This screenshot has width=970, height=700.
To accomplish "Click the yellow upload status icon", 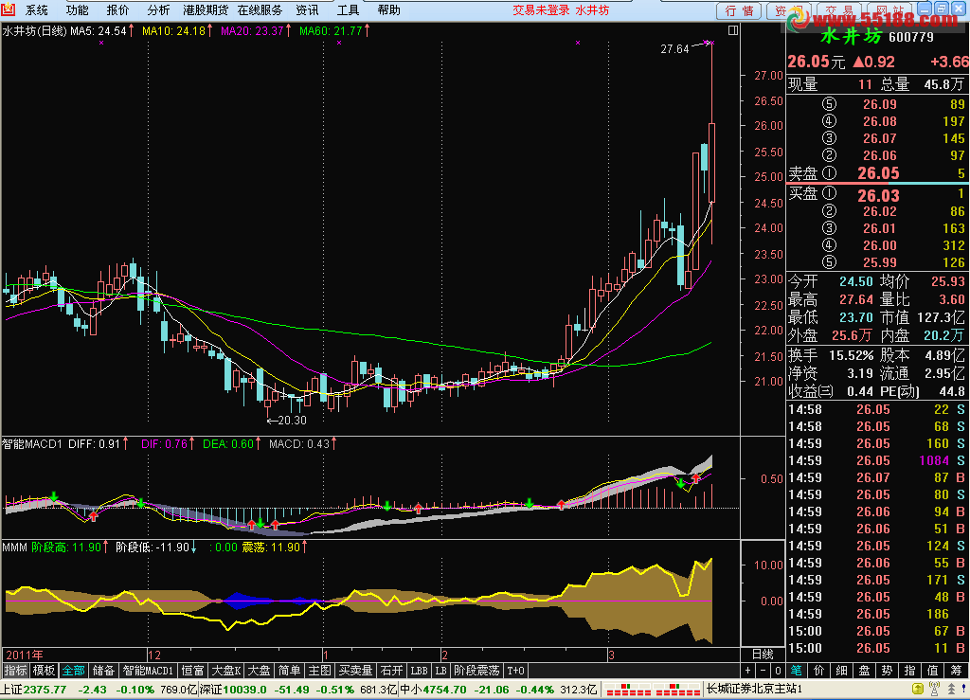I will point(918,689).
